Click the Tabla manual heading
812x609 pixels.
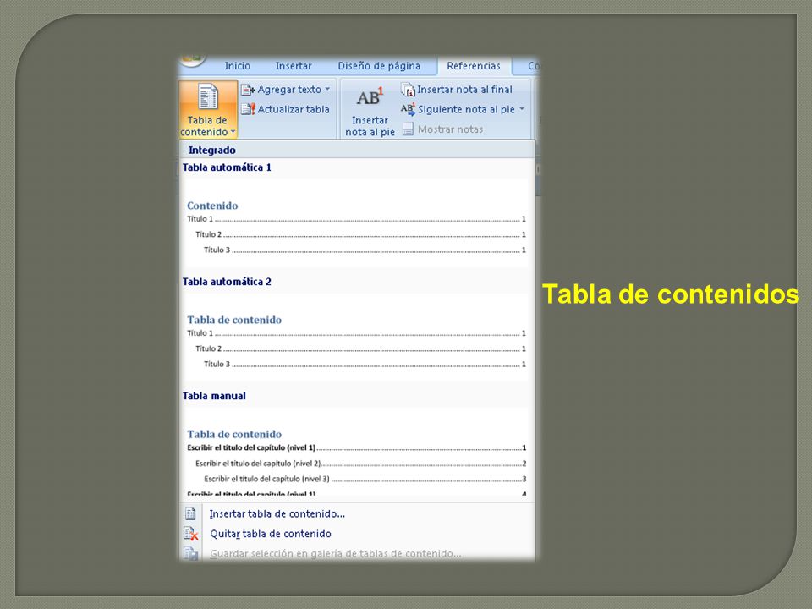pos(214,396)
